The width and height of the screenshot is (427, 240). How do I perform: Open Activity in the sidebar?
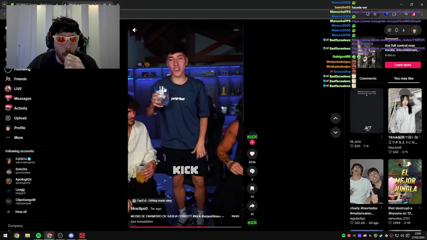[21, 108]
